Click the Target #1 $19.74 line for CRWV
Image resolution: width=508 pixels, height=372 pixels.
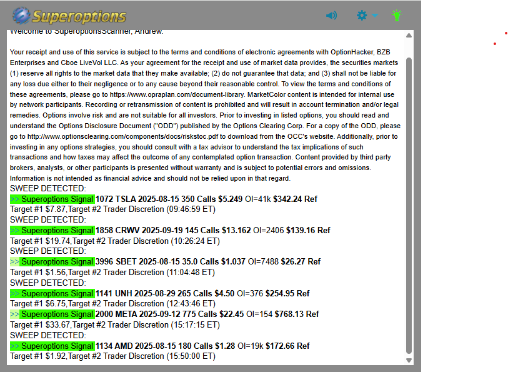(115, 241)
